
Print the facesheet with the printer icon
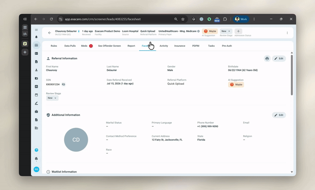pyautogui.click(x=267, y=59)
